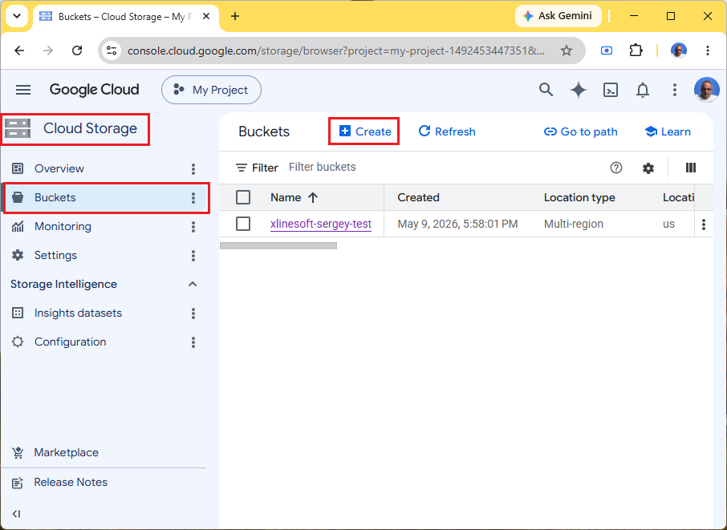Open Configuration item three-dot options

click(193, 342)
